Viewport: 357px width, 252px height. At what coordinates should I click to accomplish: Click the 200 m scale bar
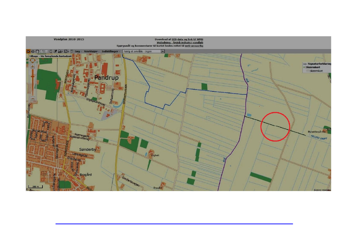pyautogui.click(x=35, y=186)
